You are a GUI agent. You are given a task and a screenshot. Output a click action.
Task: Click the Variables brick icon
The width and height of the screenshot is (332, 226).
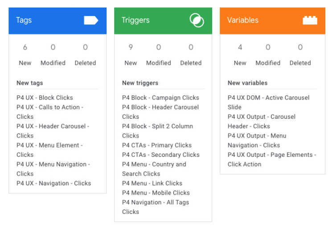pos(310,20)
